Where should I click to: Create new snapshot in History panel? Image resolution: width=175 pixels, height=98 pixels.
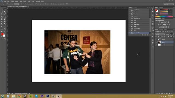[x=145, y=35]
